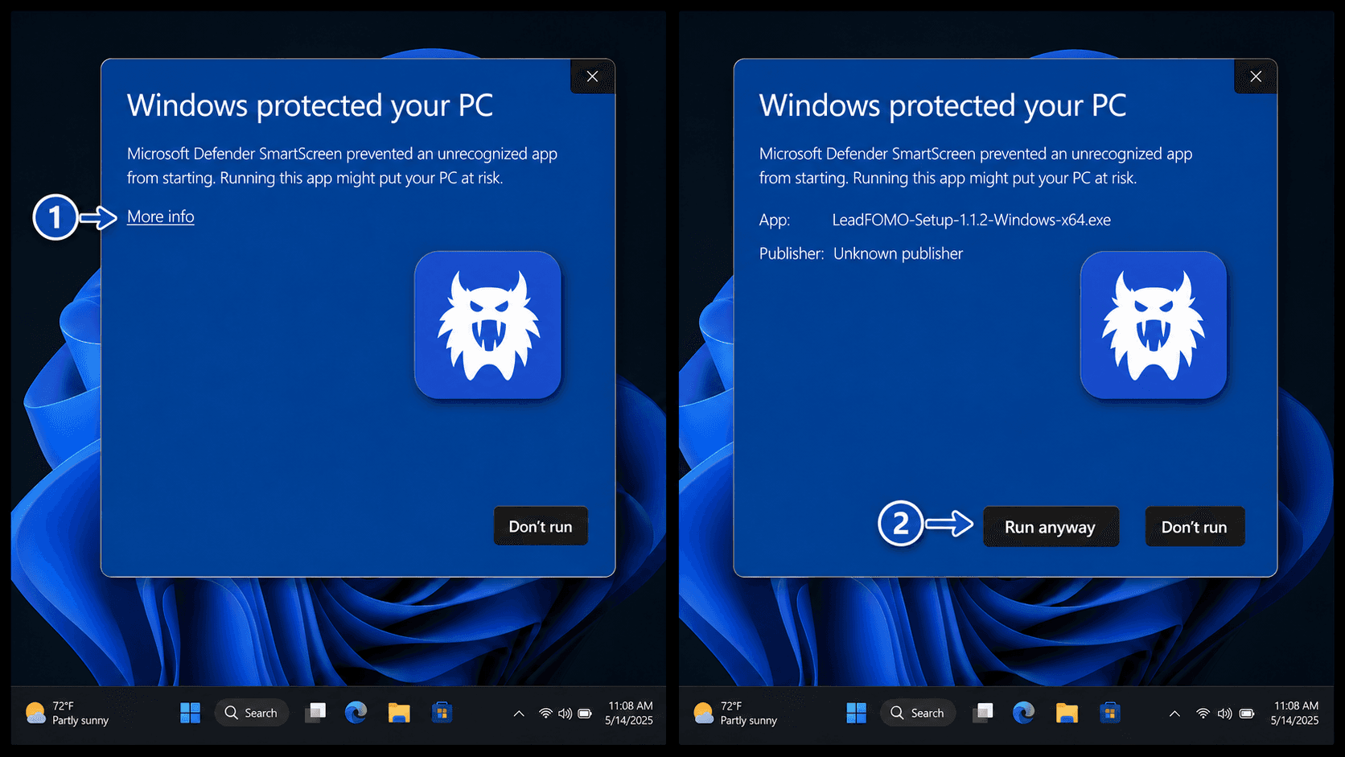1345x757 pixels.
Task: Close the right SmartScreen dialog
Action: (x=1256, y=76)
